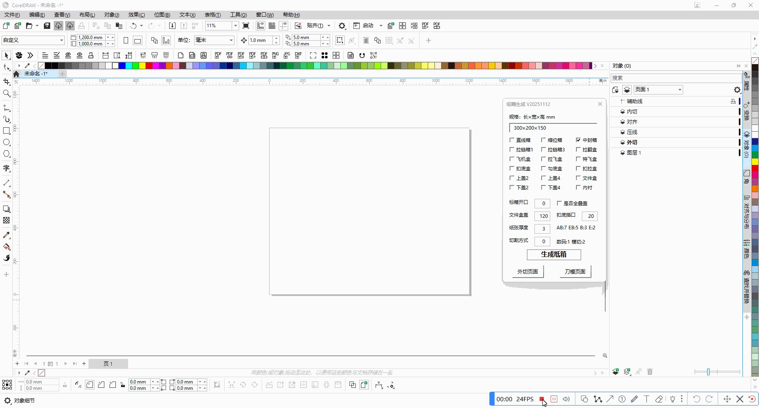759x408 pixels.
Task: Open the Options gear in standard toolbar
Action: click(342, 26)
